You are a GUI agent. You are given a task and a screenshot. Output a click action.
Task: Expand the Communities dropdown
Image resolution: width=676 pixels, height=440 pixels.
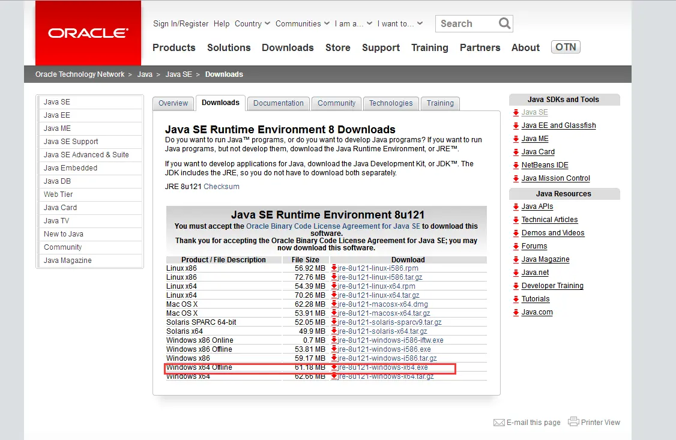click(x=303, y=23)
